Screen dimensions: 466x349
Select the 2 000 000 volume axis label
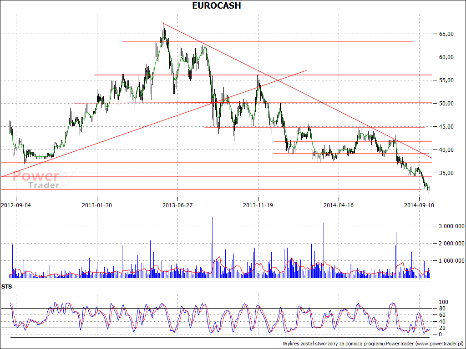click(451, 244)
